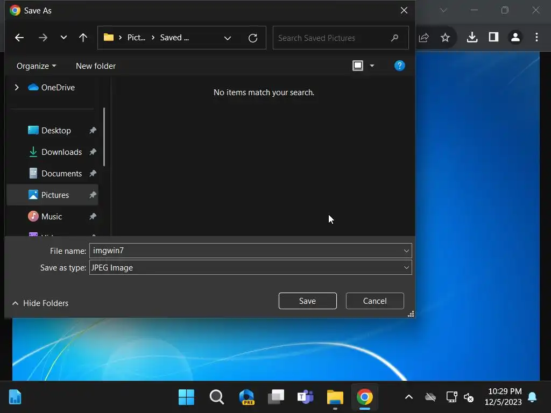
Task: Click the OneDrive tray icon
Action: [430, 397]
